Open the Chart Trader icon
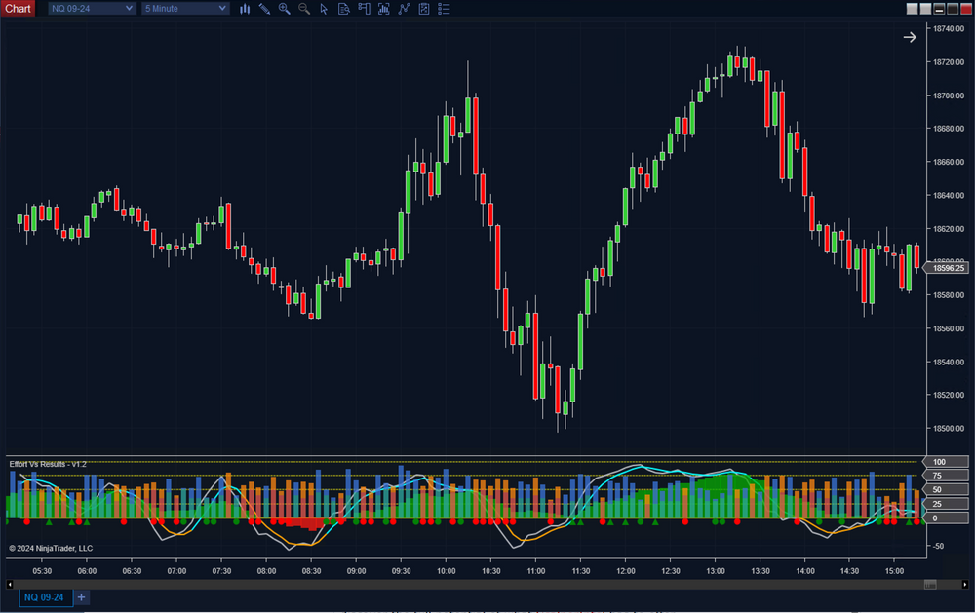The height and width of the screenshot is (613, 975). [x=364, y=9]
